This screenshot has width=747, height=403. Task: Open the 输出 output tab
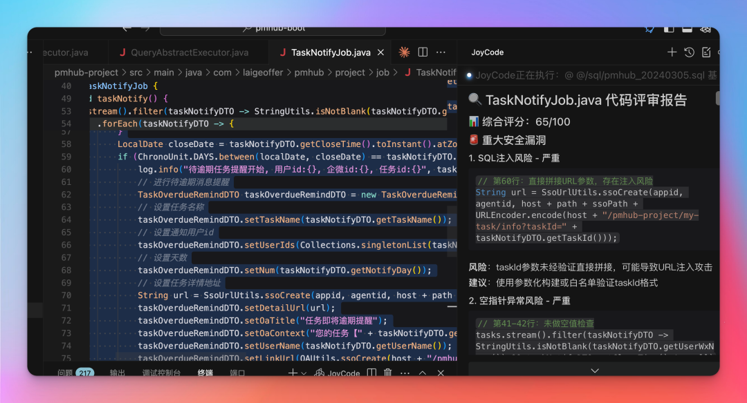[x=117, y=373]
